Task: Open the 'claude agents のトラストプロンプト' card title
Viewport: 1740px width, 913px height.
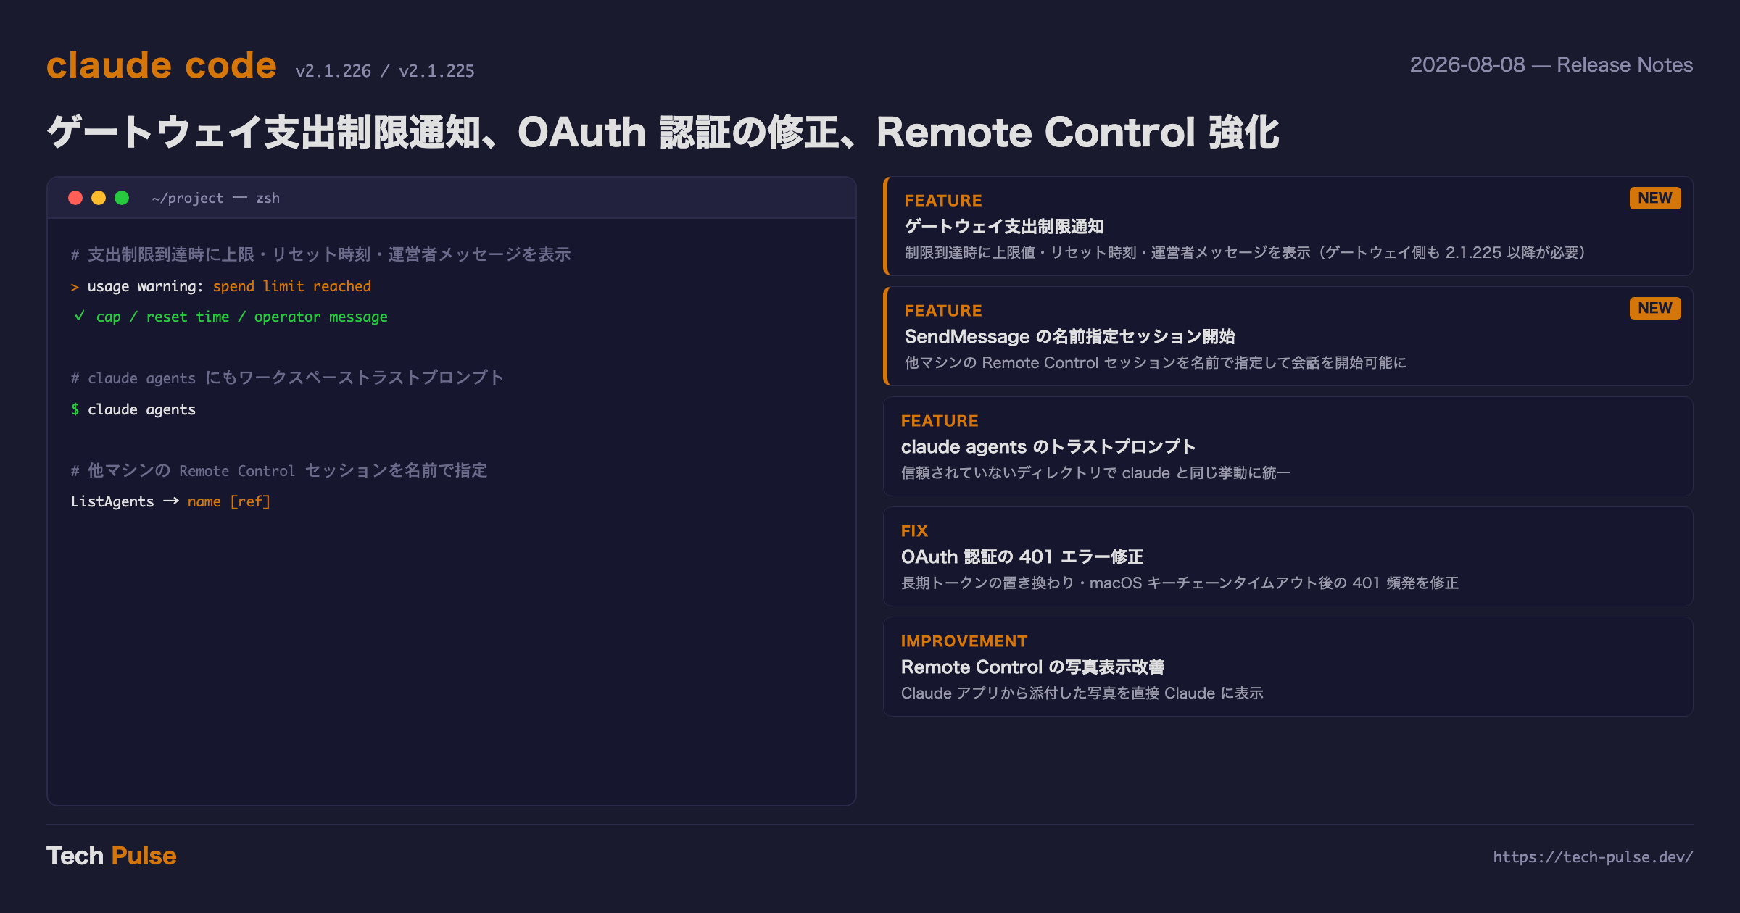Action: (1048, 446)
